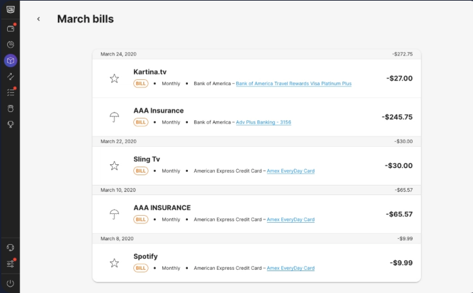Click the March bills page heading
Viewport: 473px width, 293px height.
pos(86,19)
